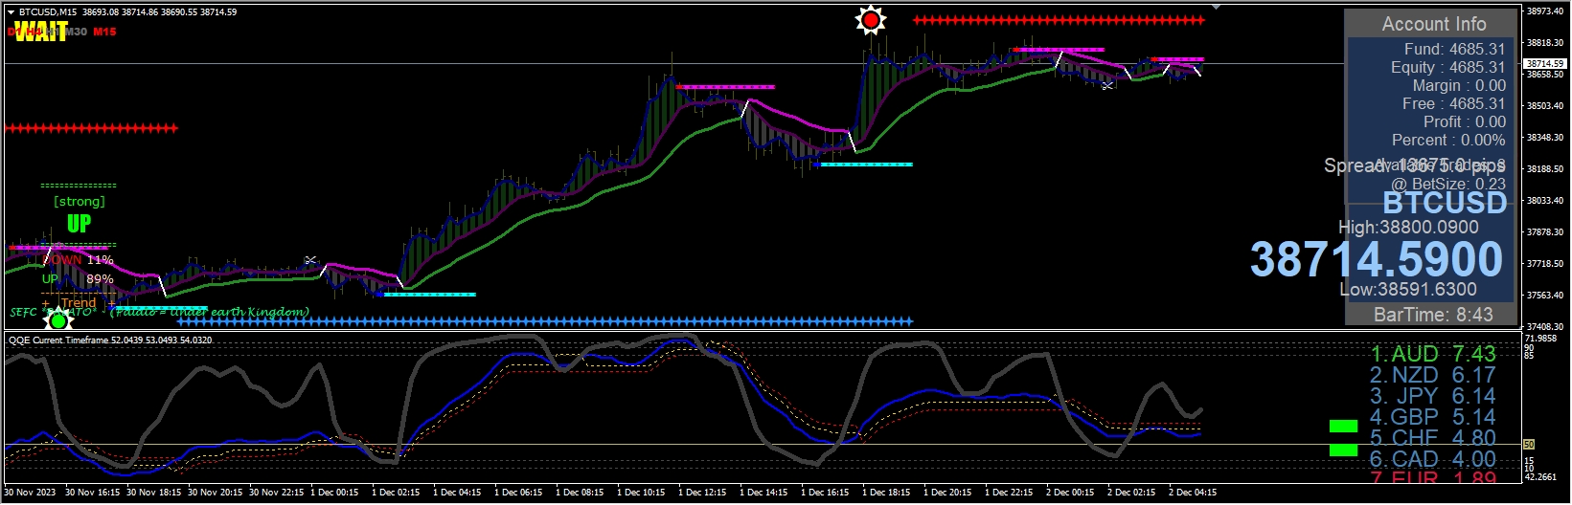The height and width of the screenshot is (505, 1572).
Task: Open the BTCUSD,M15 chart dropdown arrow
Action: point(11,12)
